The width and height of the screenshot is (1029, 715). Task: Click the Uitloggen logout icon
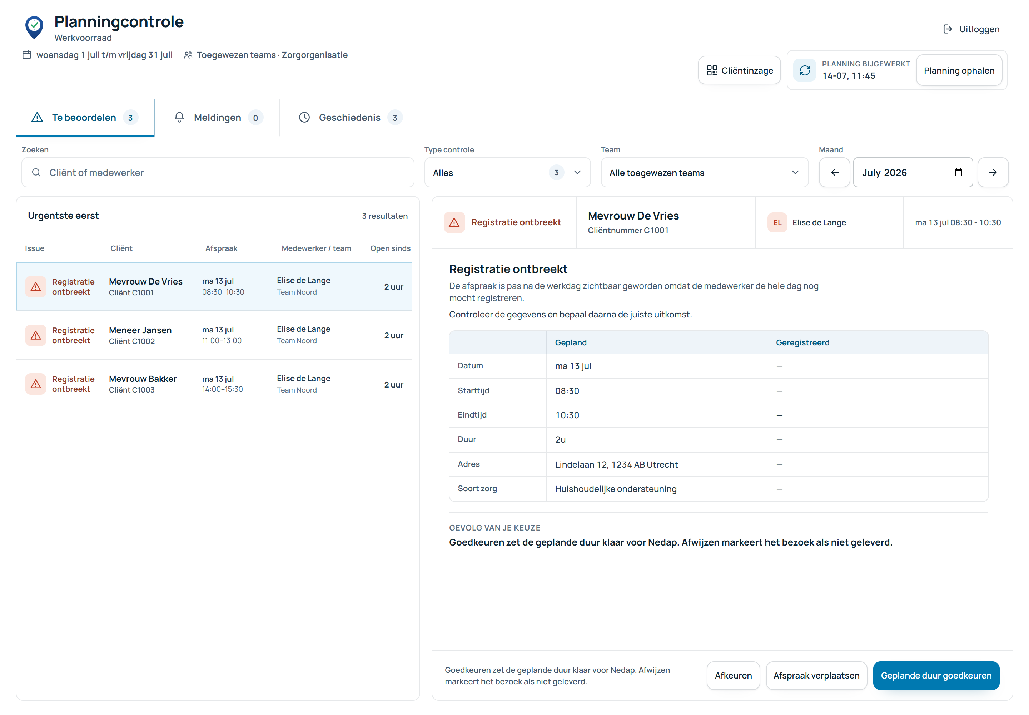[948, 29]
